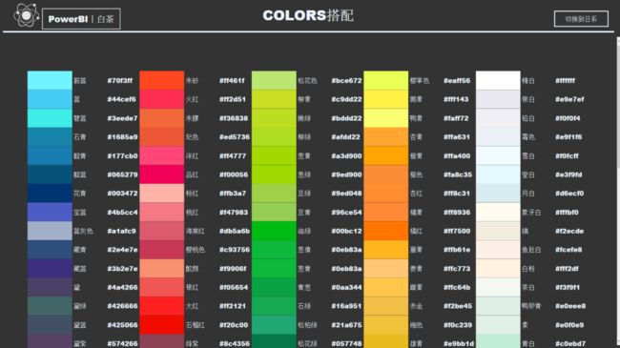The width and height of the screenshot is (620, 348).
Task: Pick the pure green swatch for #00bc12
Action: coord(274,231)
